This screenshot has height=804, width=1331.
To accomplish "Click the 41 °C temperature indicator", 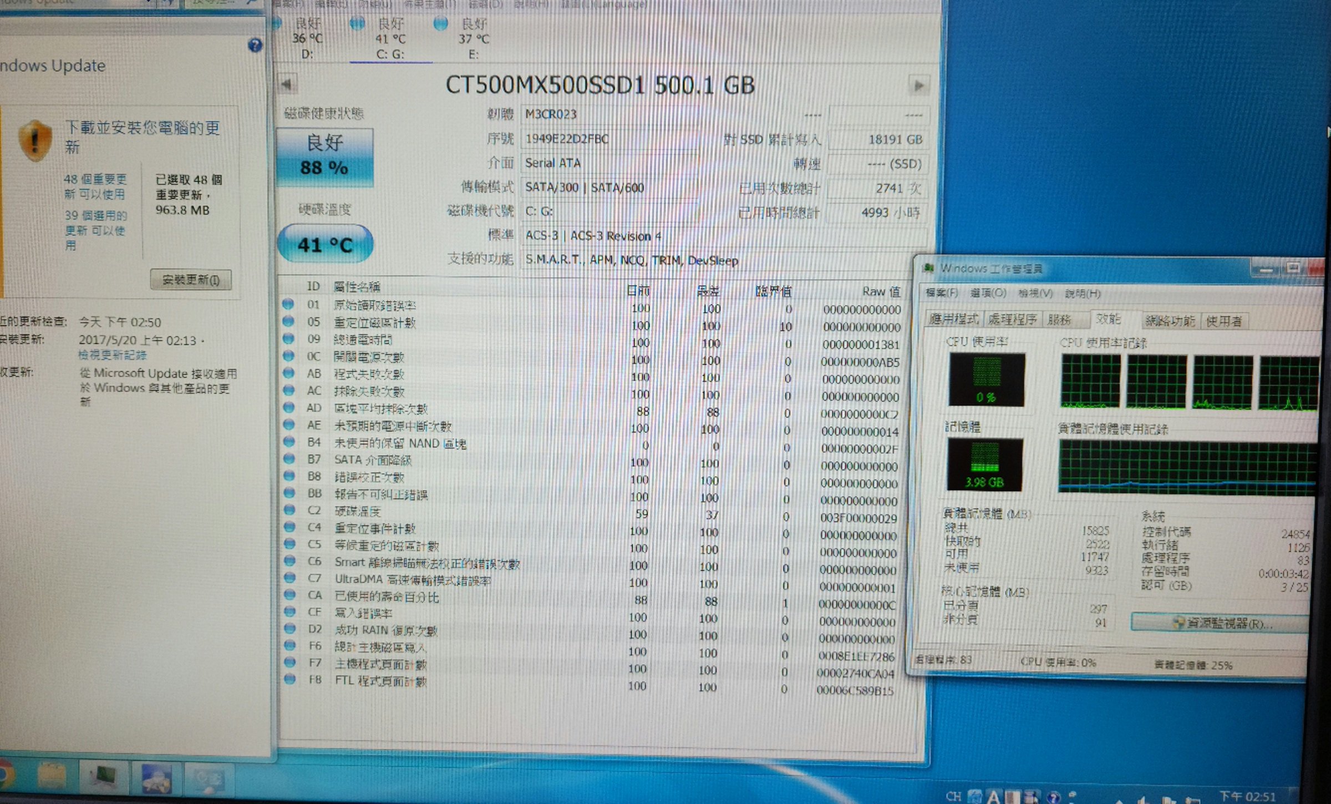I will 325,244.
